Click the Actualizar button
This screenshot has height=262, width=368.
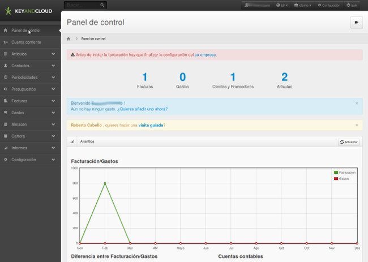[349, 141]
